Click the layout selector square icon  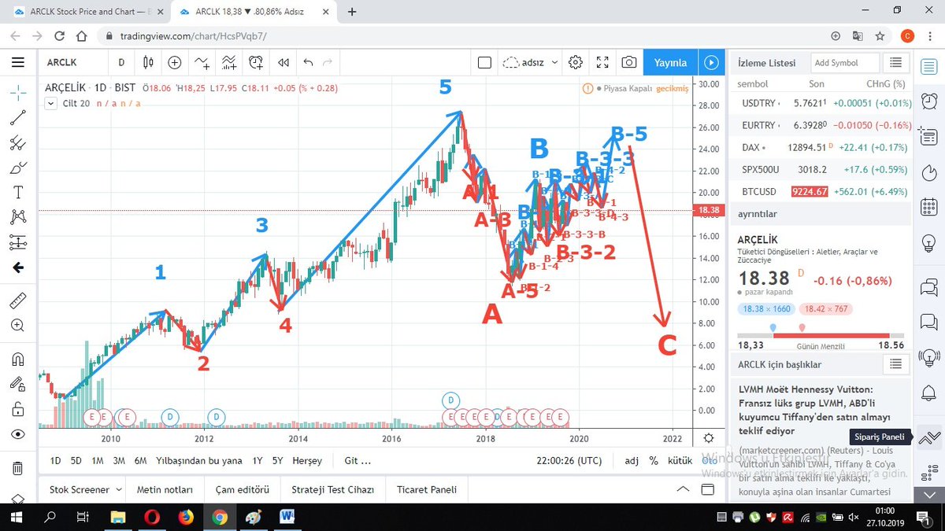coord(484,62)
